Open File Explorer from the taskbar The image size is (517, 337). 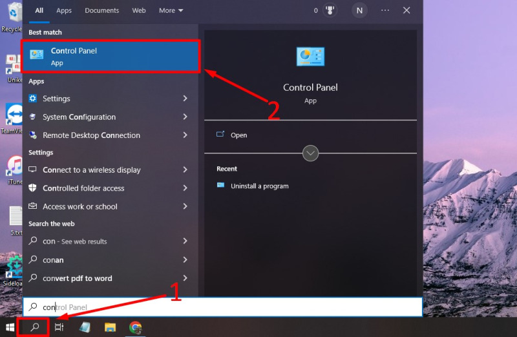[110, 327]
